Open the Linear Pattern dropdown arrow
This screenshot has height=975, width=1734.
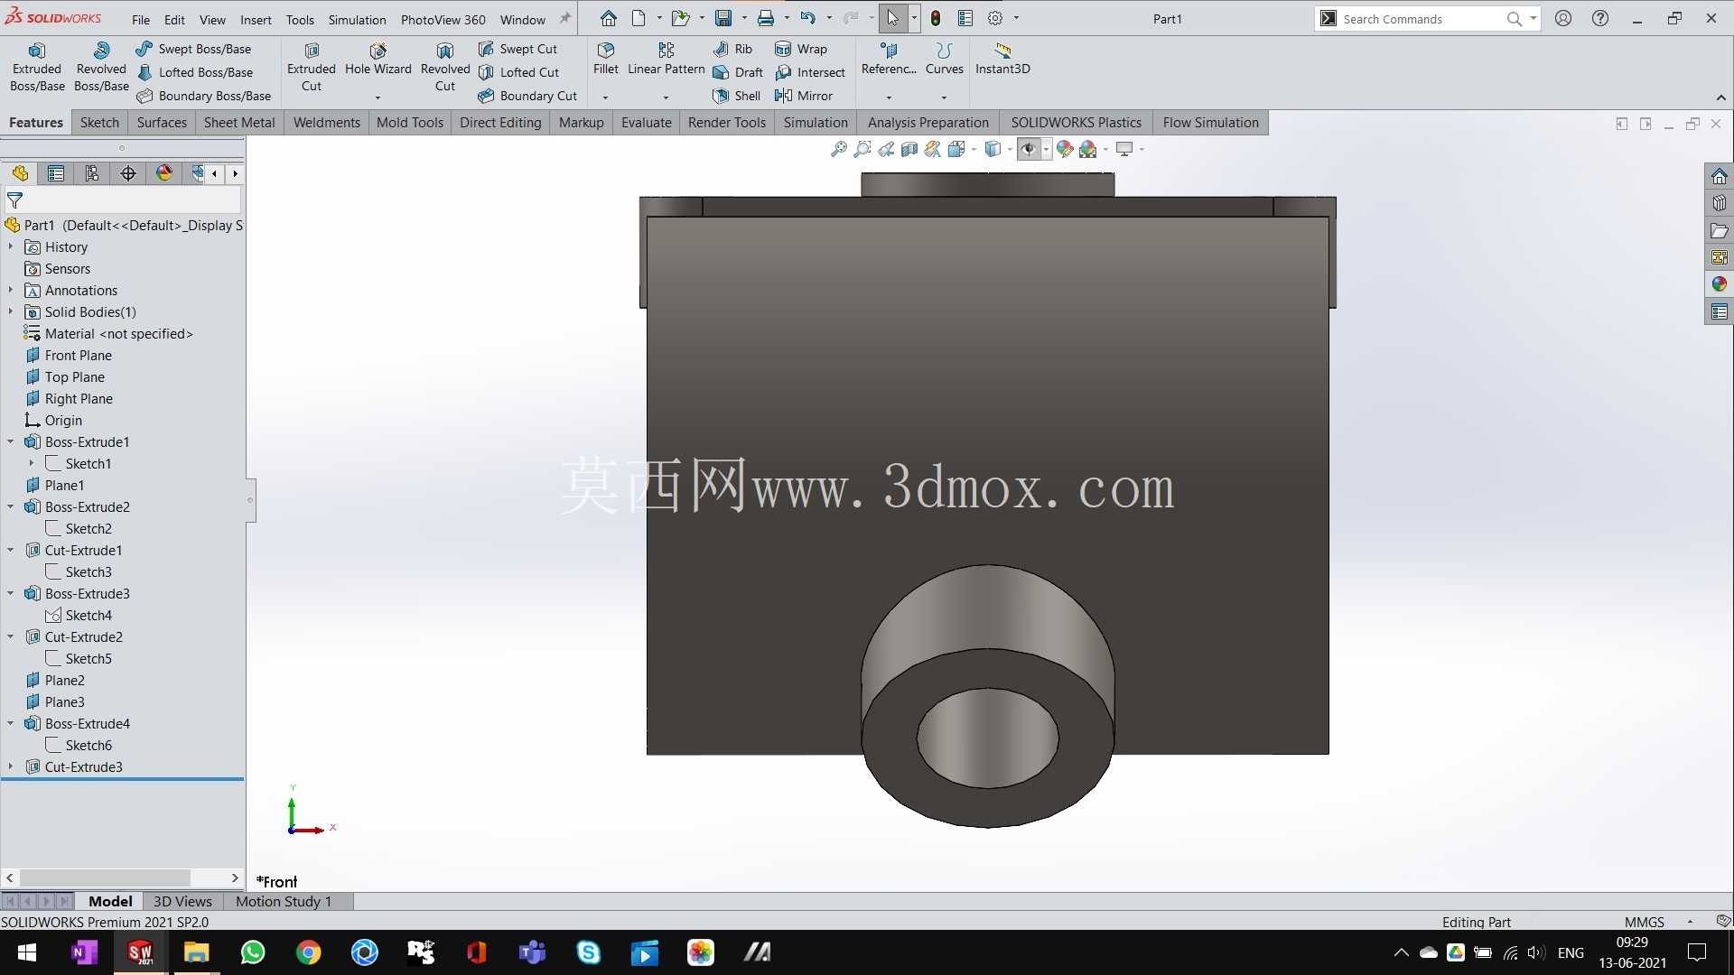click(x=666, y=97)
